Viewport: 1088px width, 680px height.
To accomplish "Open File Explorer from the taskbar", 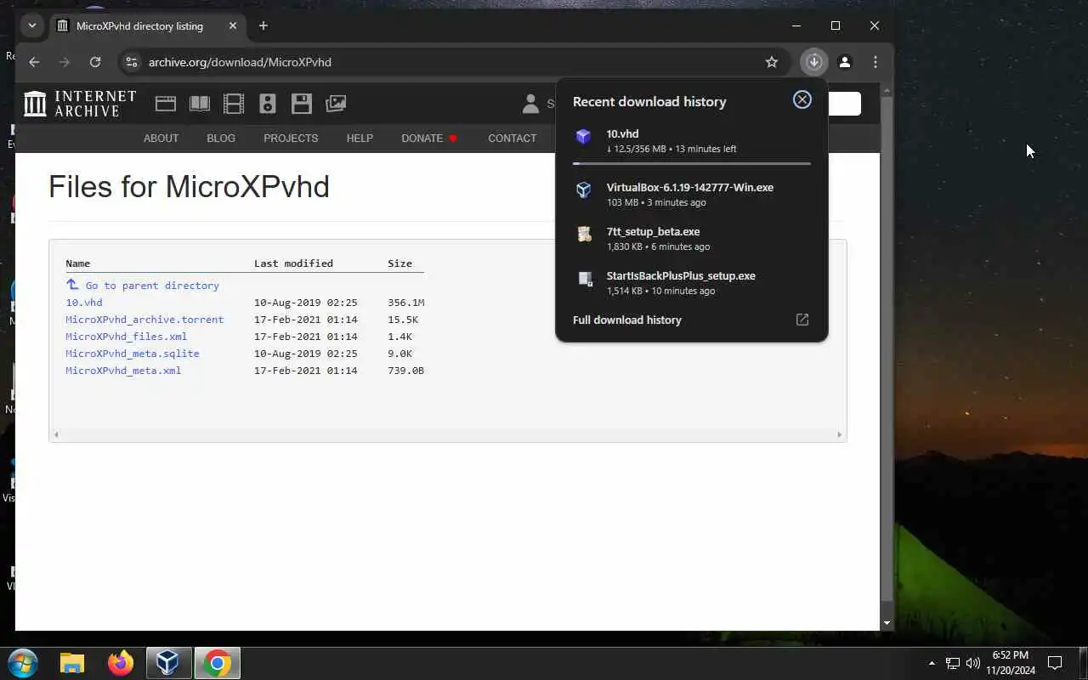I will tap(72, 663).
